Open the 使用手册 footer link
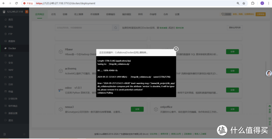The image size is (272, 139). click(164, 134)
